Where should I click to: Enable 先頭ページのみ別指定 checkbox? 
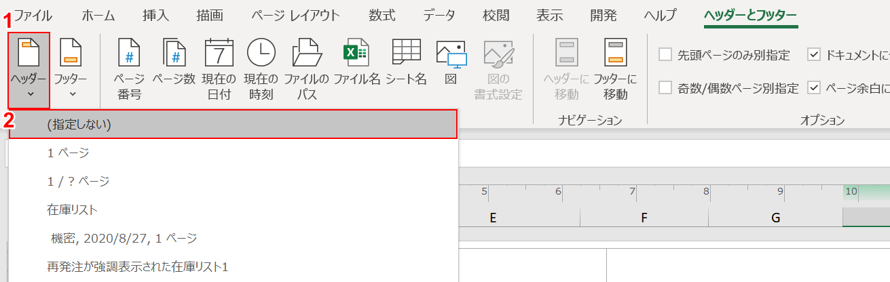click(665, 55)
